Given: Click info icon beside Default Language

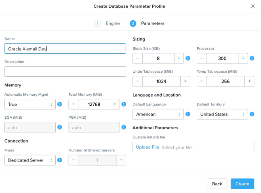Looking at the screenshot, I should coord(188,114).
